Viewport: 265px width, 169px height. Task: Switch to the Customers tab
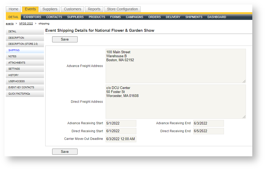pyautogui.click(x=73, y=9)
